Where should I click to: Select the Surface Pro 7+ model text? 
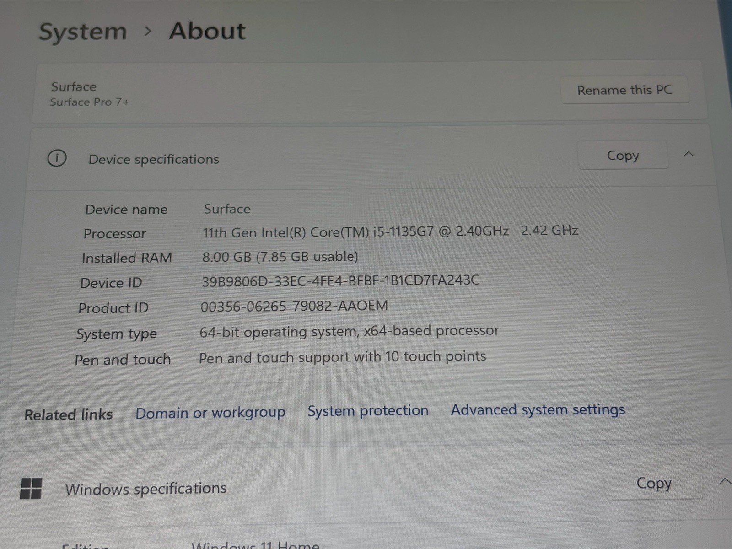(x=90, y=102)
